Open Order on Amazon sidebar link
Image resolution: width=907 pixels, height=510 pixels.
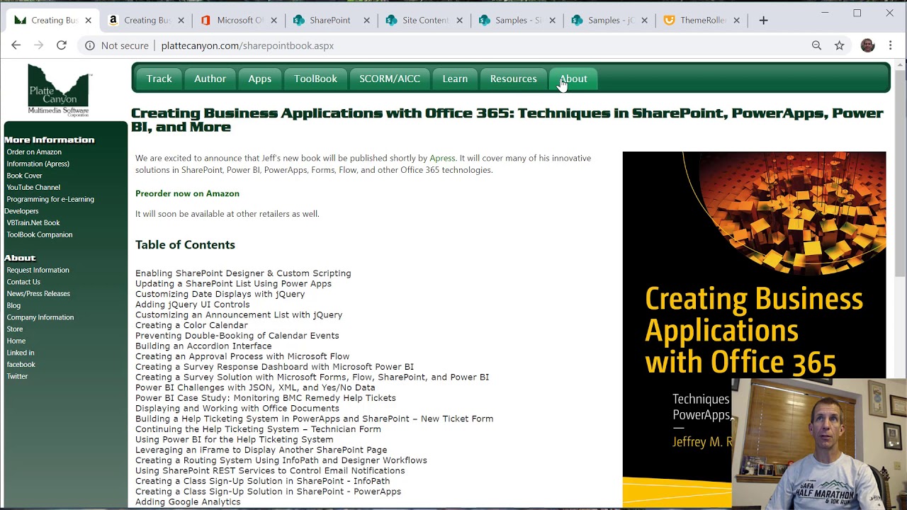click(x=34, y=152)
